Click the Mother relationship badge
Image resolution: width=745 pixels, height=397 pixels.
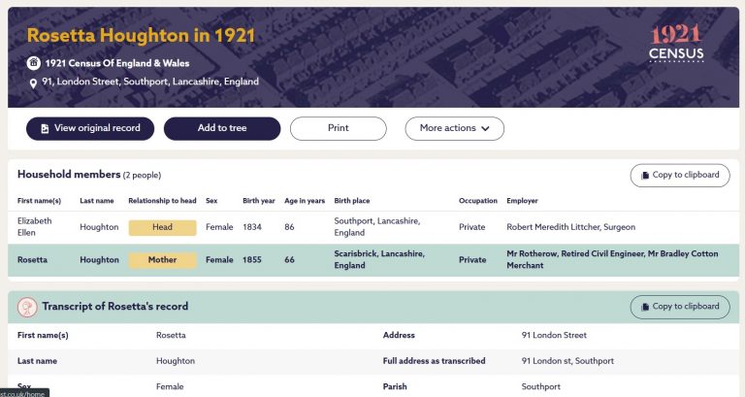tap(162, 260)
